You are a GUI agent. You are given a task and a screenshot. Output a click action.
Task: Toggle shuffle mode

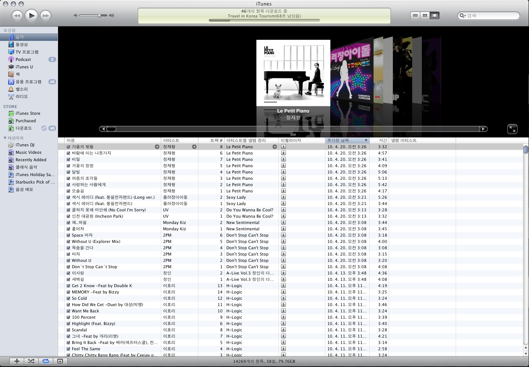(31, 361)
